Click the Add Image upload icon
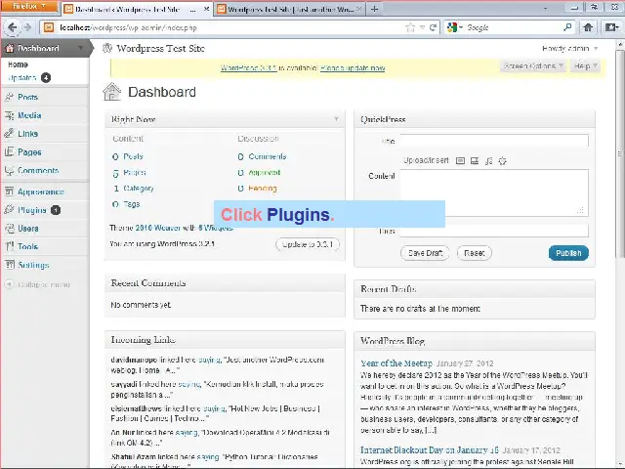The width and height of the screenshot is (625, 469). tap(460, 160)
